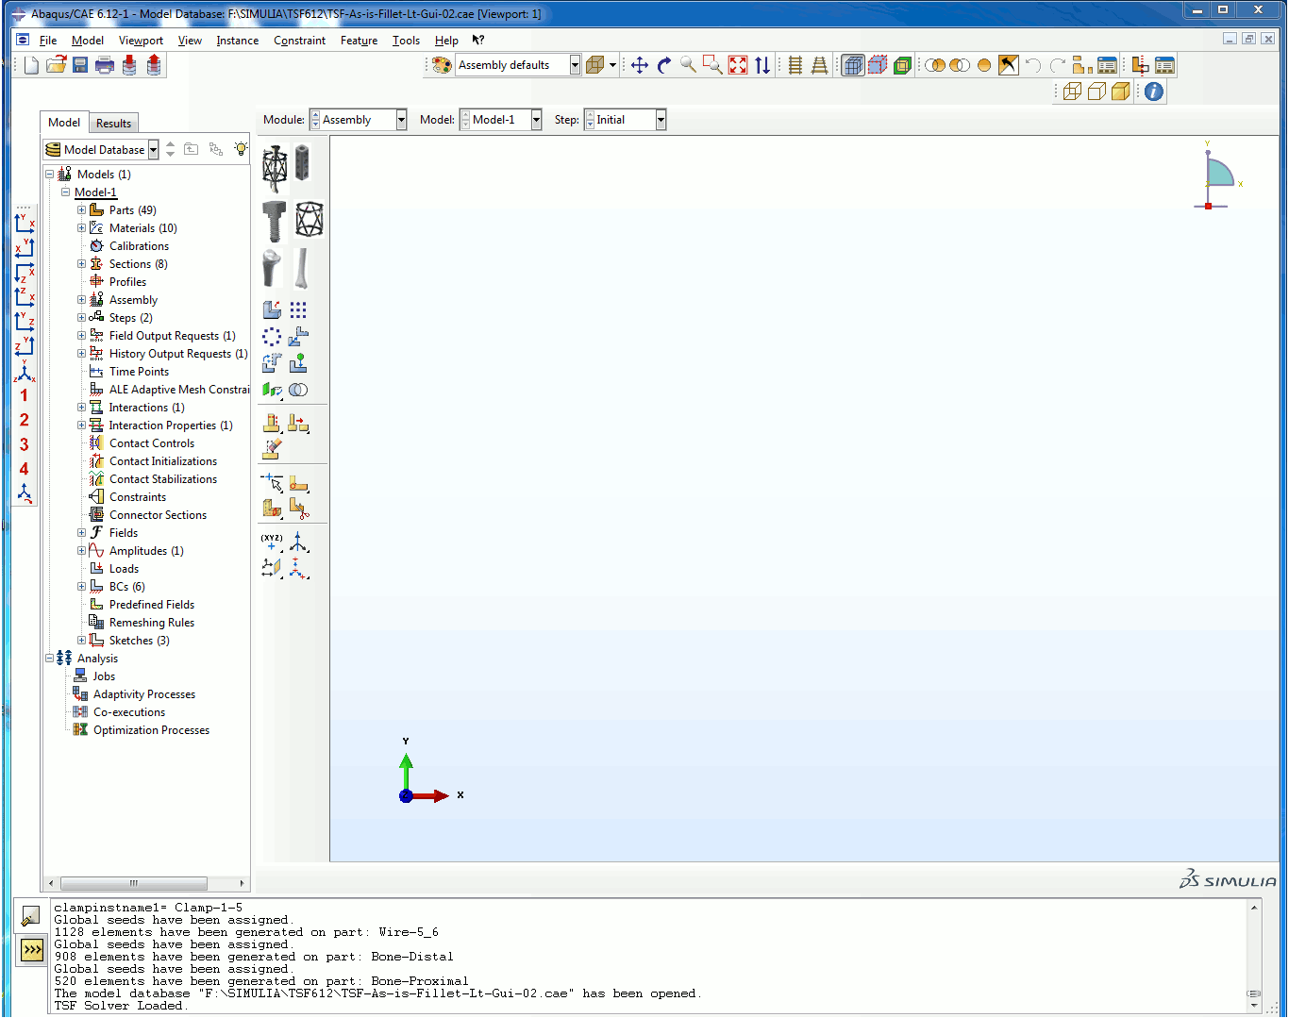Apply custom view 3
The height and width of the screenshot is (1018, 1289).
point(25,444)
